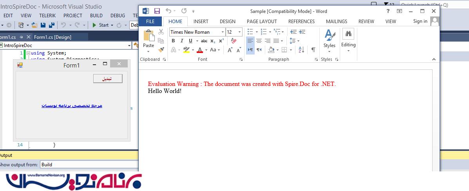The image size is (469, 191).
Task: Click Save All icon in Visual Studio toolbar
Action: coord(51,25)
